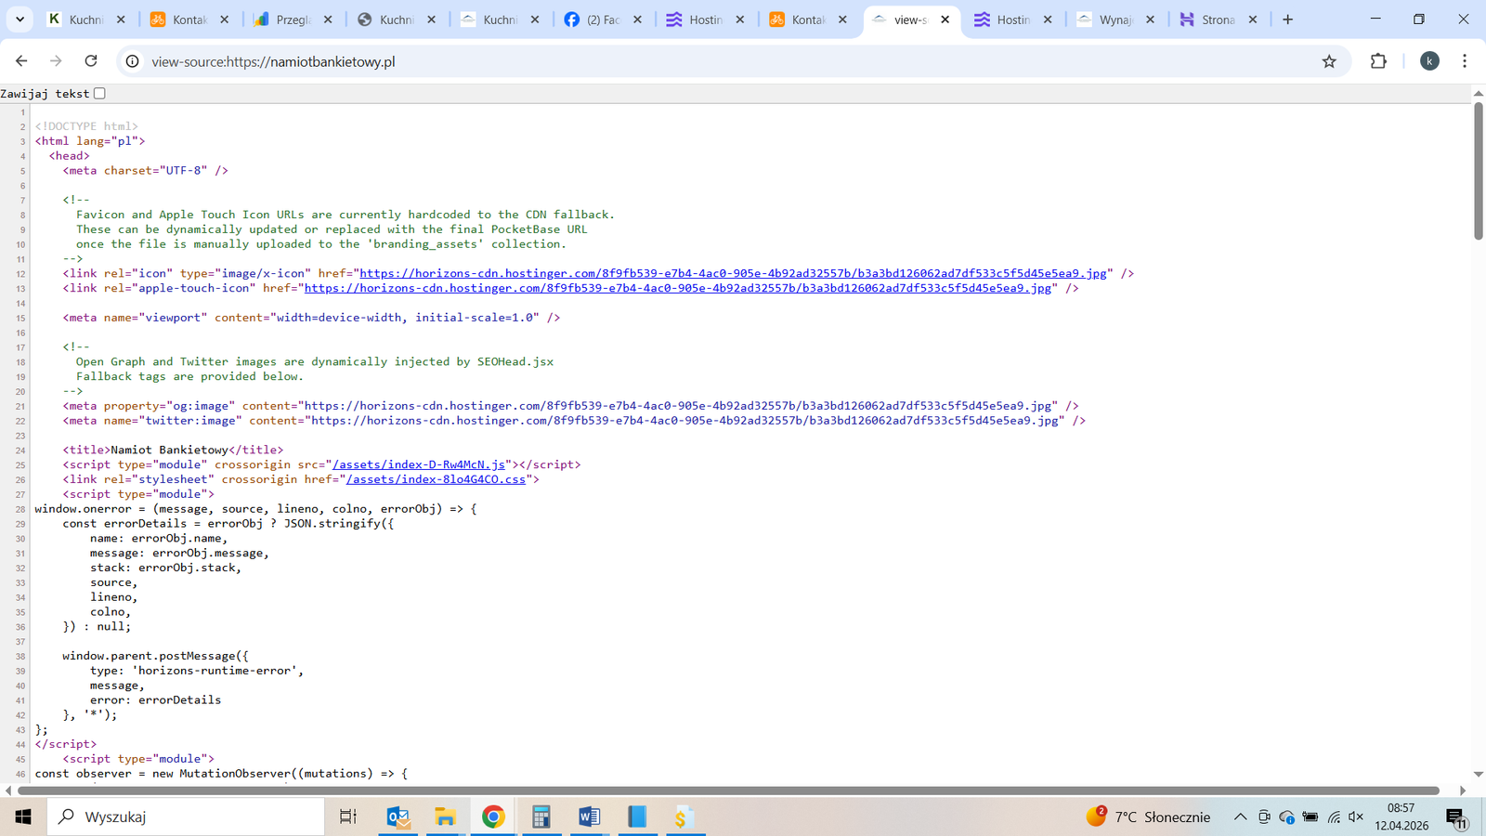This screenshot has height=836, width=1486.
Task: Click the vertical scrollbar thumb
Action: click(x=1478, y=172)
